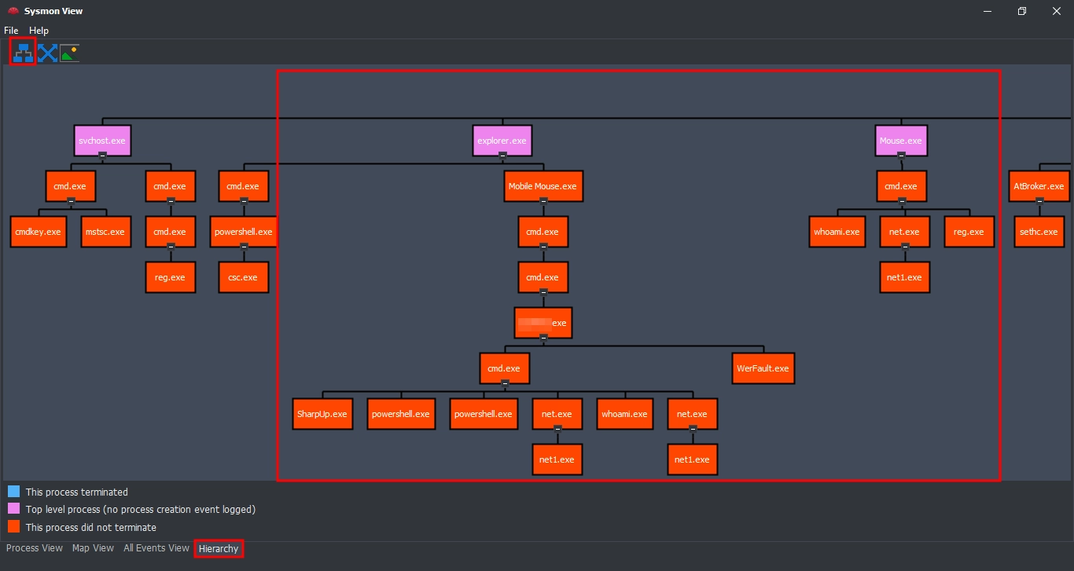Click the Sysmon View app logo
Viewport: 1074px width, 571px height.
pos(13,11)
